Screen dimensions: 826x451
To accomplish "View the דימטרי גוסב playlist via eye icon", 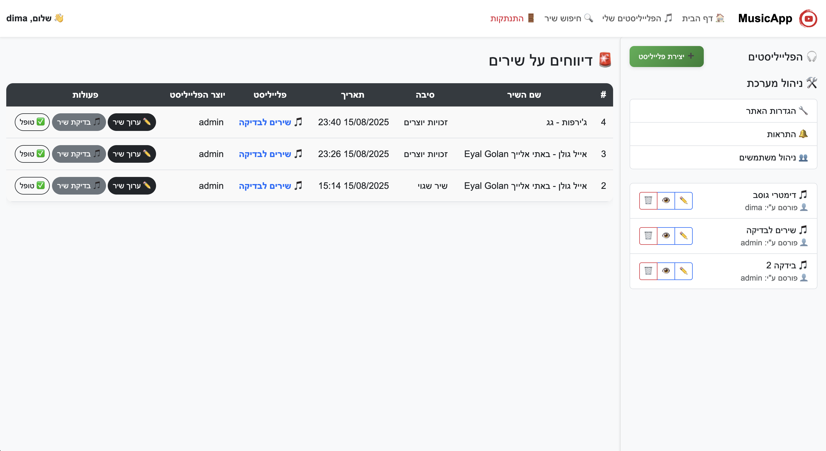I will point(666,201).
